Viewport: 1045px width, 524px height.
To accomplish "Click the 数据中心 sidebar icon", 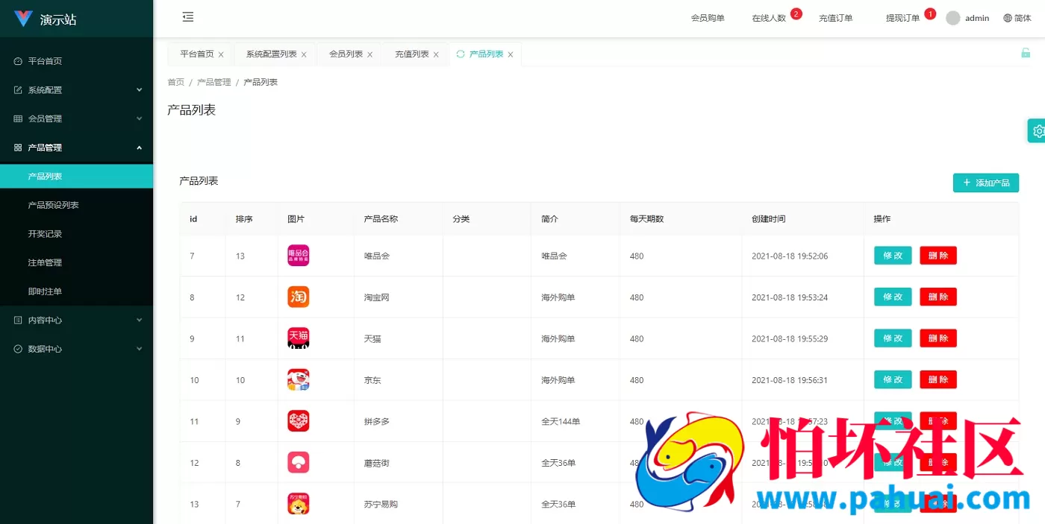I will point(18,349).
